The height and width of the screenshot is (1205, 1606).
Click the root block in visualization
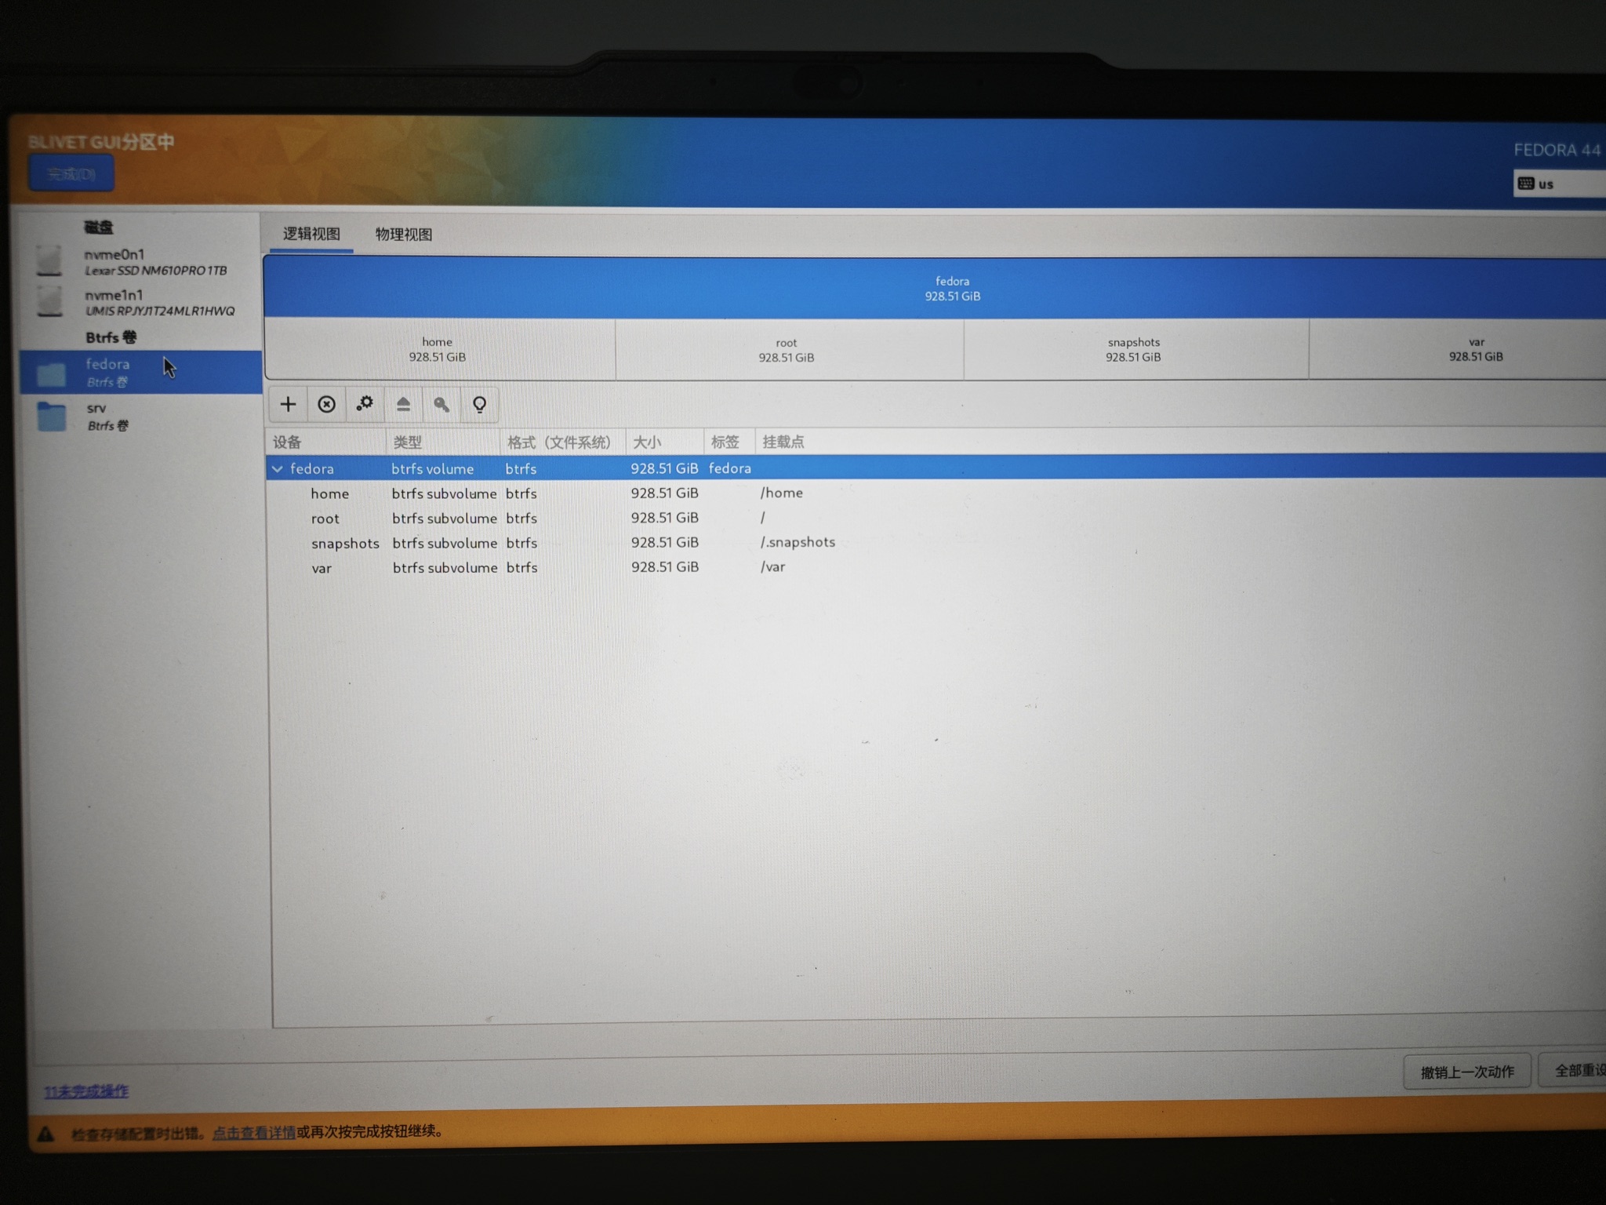pyautogui.click(x=789, y=349)
